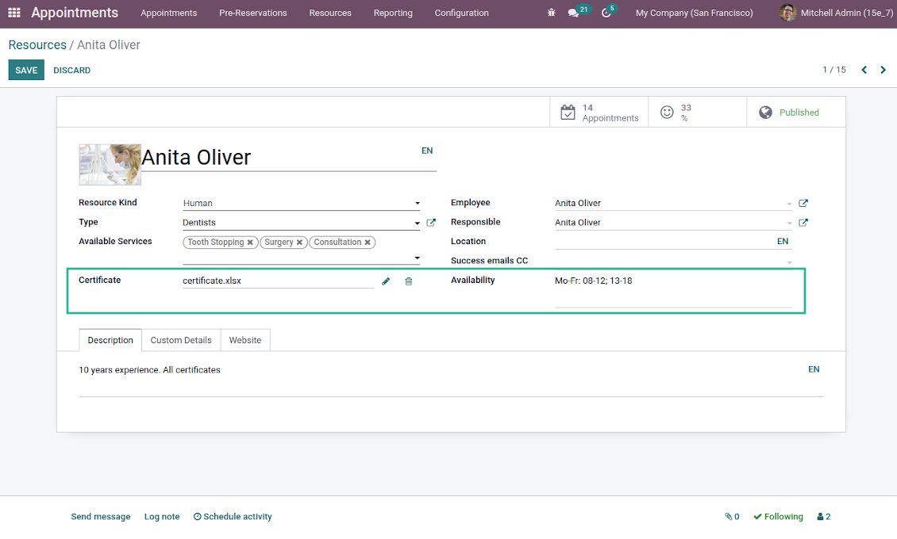
Task: Toggle Following subscription status
Action: 778,517
